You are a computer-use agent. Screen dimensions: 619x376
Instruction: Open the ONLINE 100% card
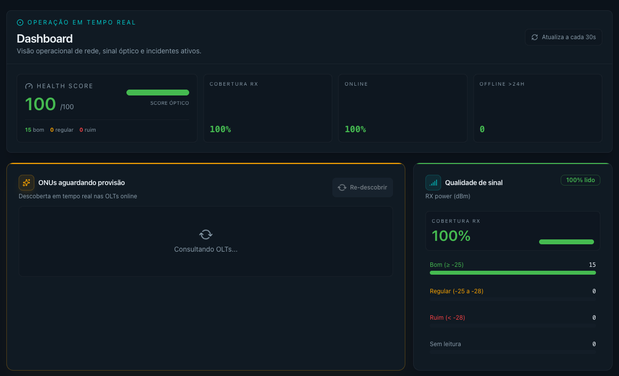point(403,108)
